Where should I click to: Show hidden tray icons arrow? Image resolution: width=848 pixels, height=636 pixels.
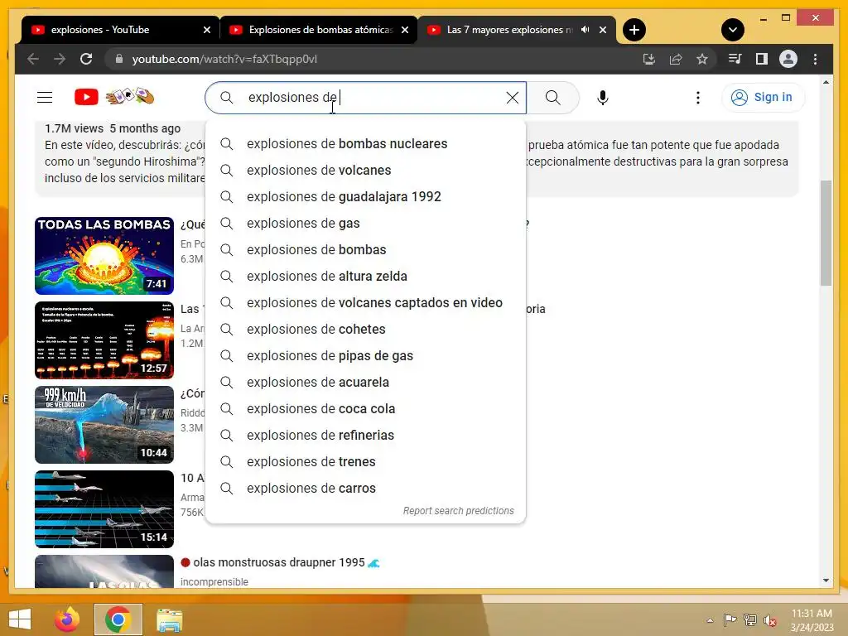(x=710, y=620)
